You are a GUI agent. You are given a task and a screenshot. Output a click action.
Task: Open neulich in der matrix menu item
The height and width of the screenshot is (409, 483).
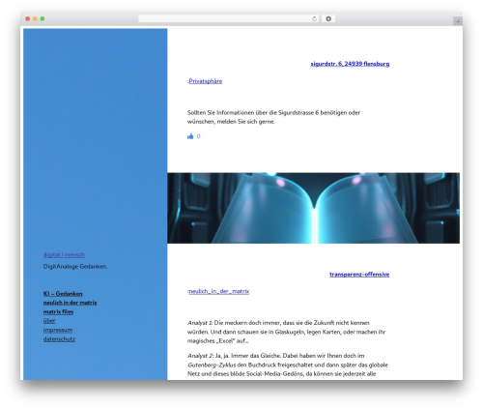tap(70, 303)
